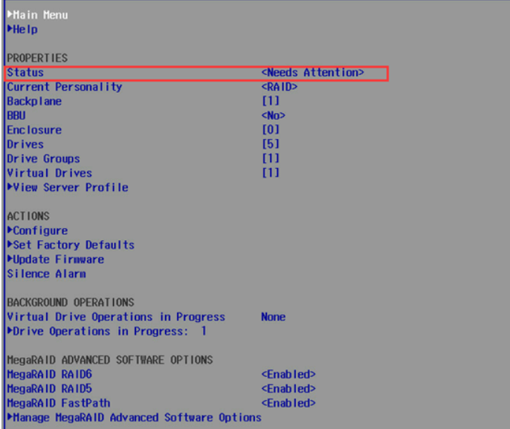Viewport: 510px width, 429px height.
Task: Select the Enclosure count field
Action: point(271,130)
